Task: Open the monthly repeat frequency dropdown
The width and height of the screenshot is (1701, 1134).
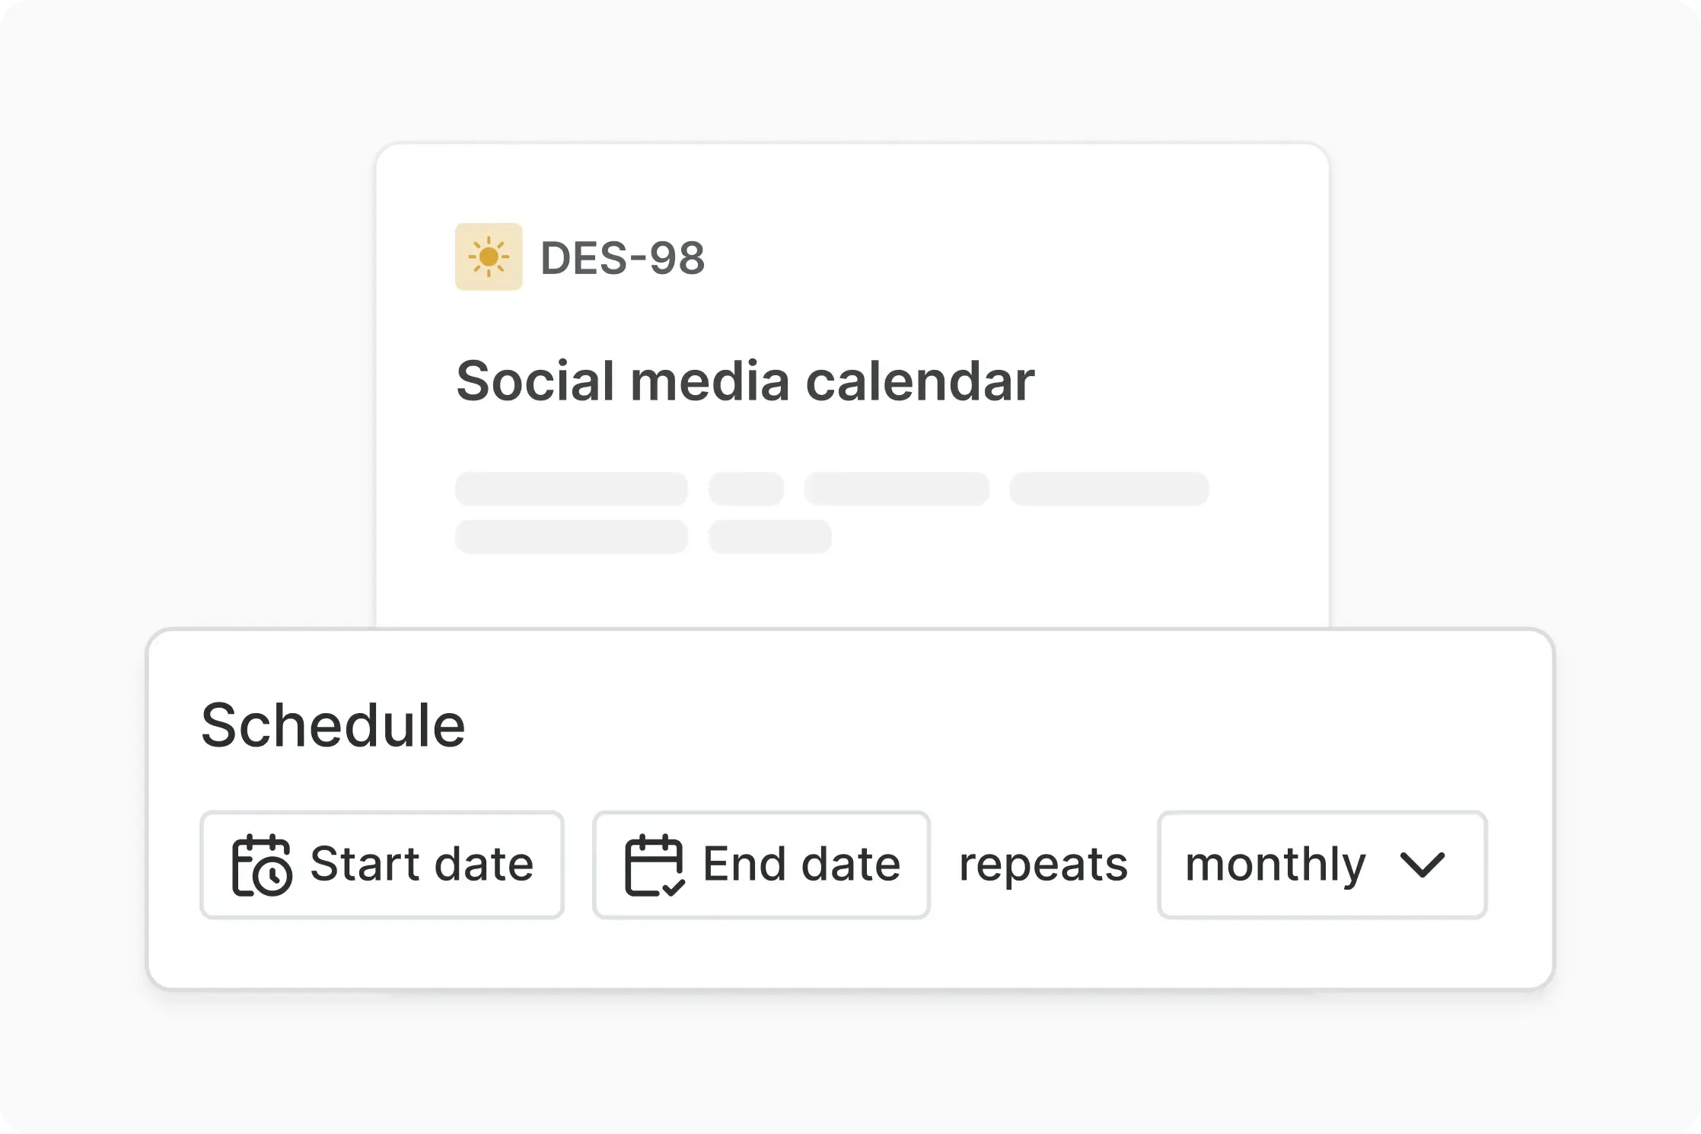Action: click(1321, 865)
